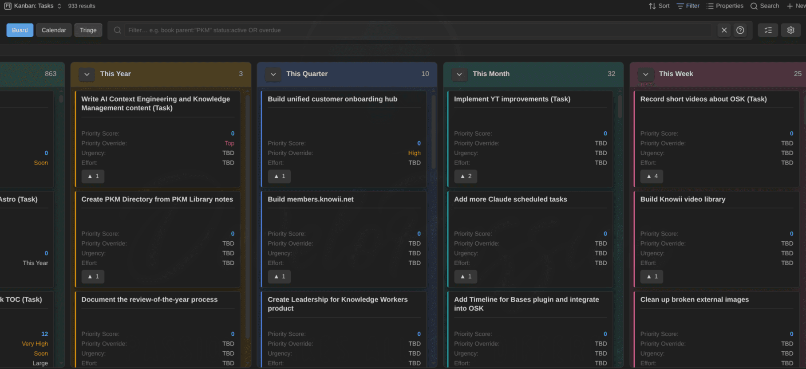The height and width of the screenshot is (369, 806).
Task: Click the High priority override value
Action: click(414, 153)
